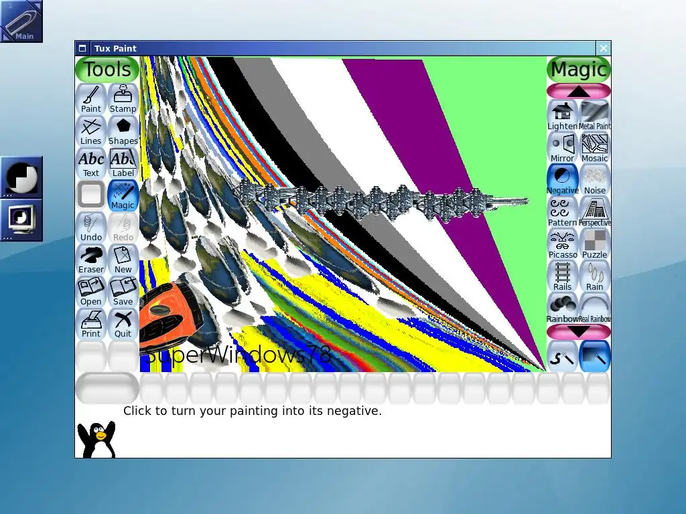
Task: Pick the Noise magic effect
Action: point(595,180)
